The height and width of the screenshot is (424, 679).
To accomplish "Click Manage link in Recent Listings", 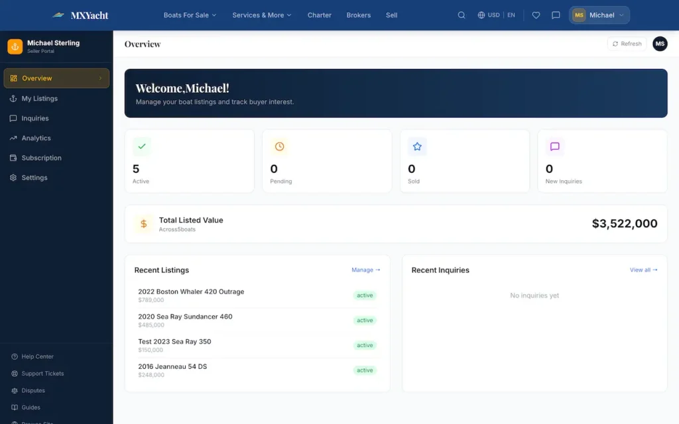I will click(x=366, y=270).
